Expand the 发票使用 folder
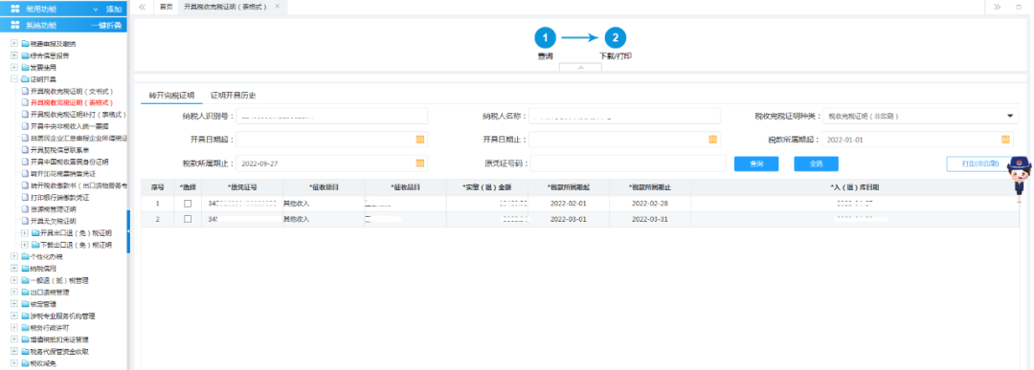The width and height of the screenshot is (1034, 370). (x=14, y=67)
